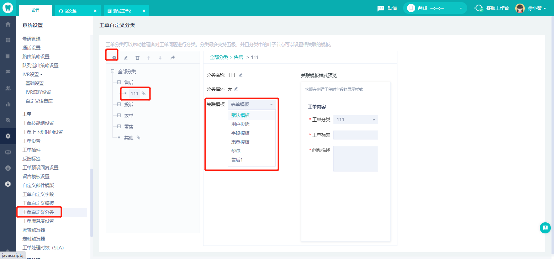Open the 工单分类 111 dropdown in preview
Image resolution: width=554 pixels, height=259 pixels.
pyautogui.click(x=356, y=120)
